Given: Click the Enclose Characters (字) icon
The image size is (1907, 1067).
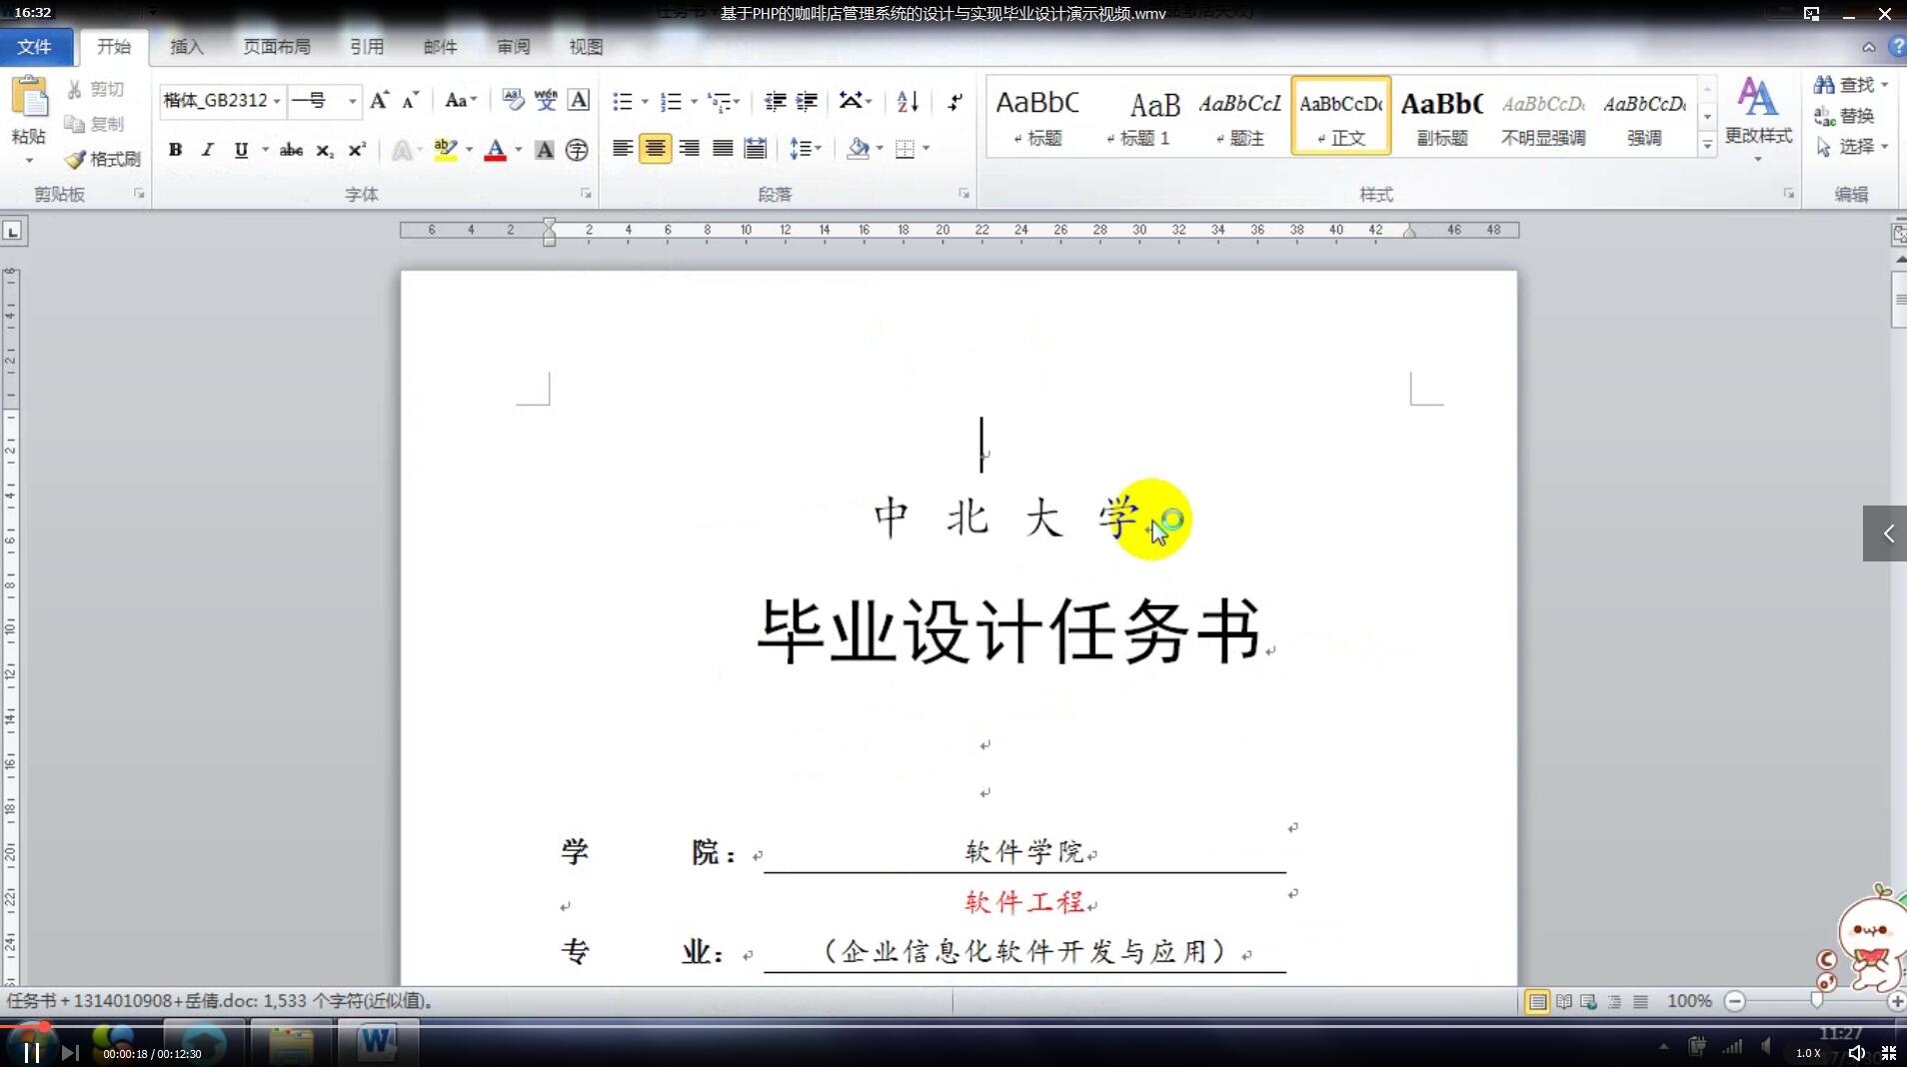Looking at the screenshot, I should (x=577, y=150).
